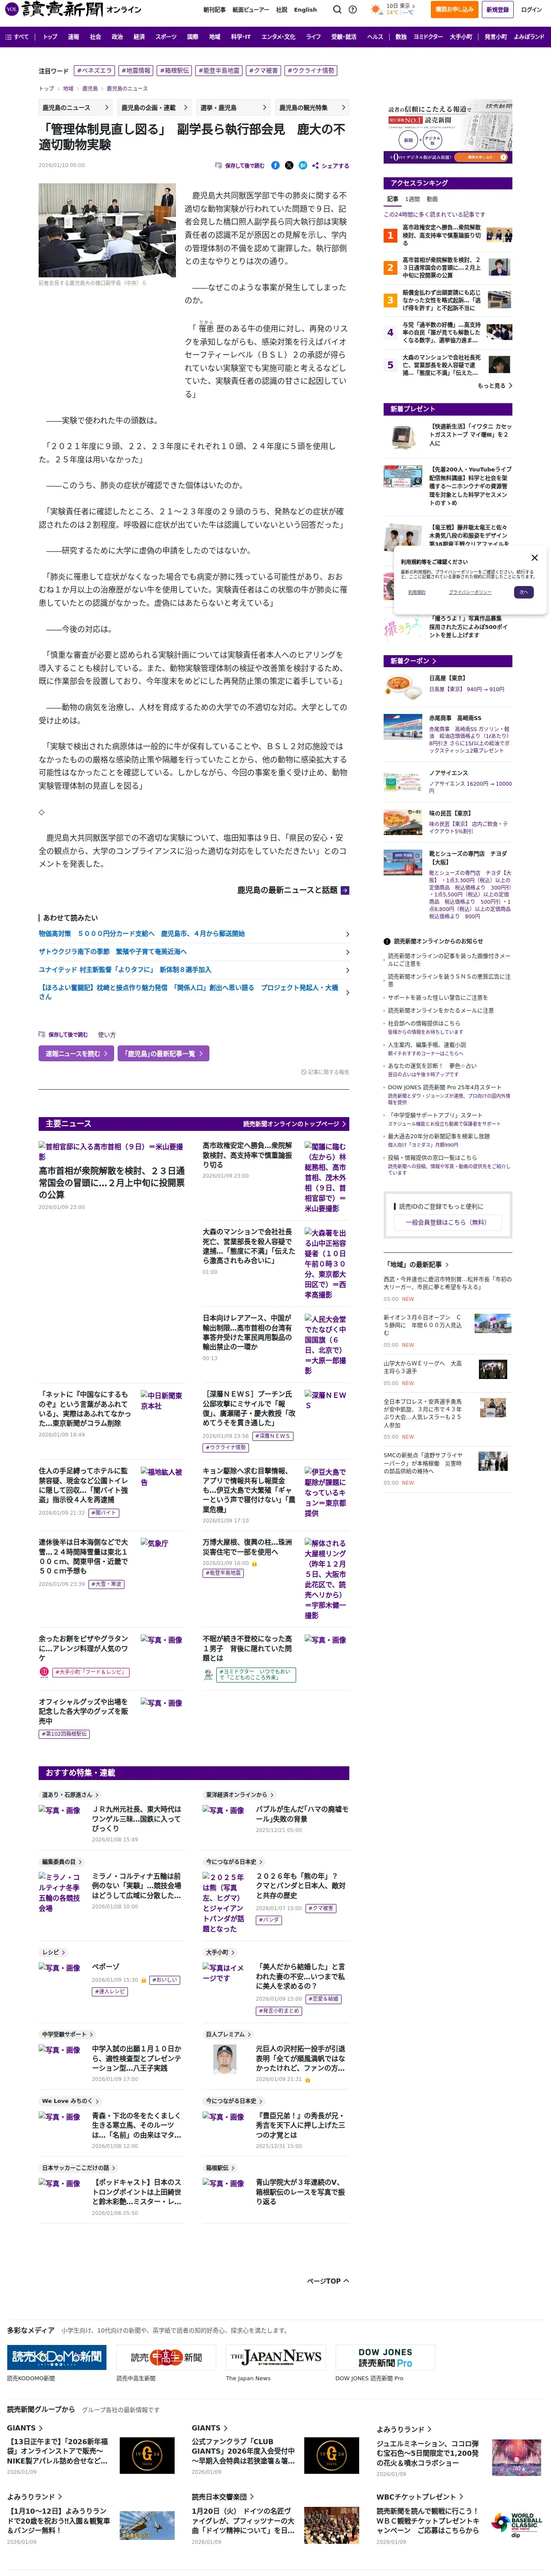The width and height of the screenshot is (551, 2576).
Task: Click the 購読お申し込み subscribe button
Action: [x=454, y=10]
